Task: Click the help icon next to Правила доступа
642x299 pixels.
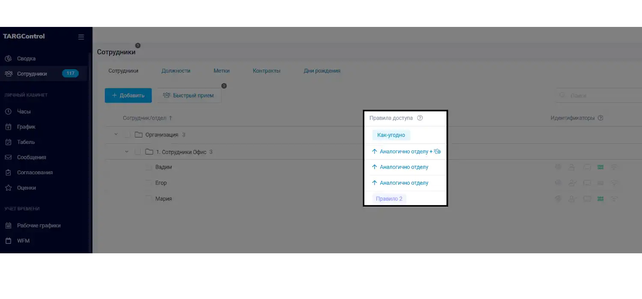Action: 420,118
